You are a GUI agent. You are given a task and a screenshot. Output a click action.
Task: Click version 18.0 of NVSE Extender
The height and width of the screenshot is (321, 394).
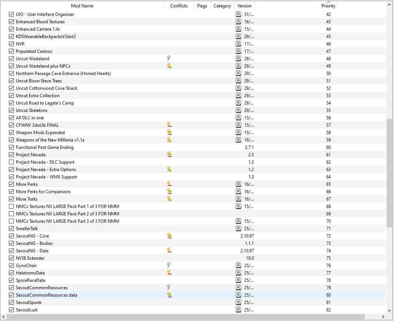coord(250,258)
